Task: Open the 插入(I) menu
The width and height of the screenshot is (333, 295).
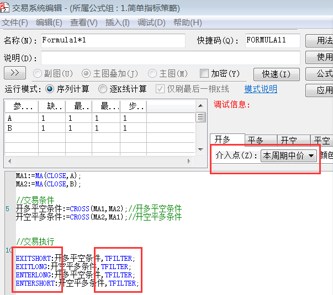Action: click(118, 23)
